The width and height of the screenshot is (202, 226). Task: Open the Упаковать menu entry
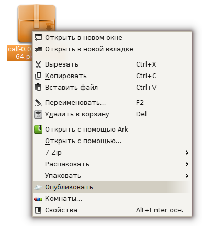113,176
